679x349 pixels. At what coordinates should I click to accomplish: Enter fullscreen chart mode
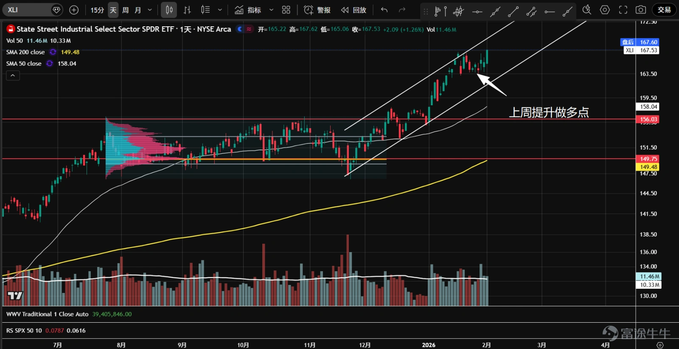(623, 10)
